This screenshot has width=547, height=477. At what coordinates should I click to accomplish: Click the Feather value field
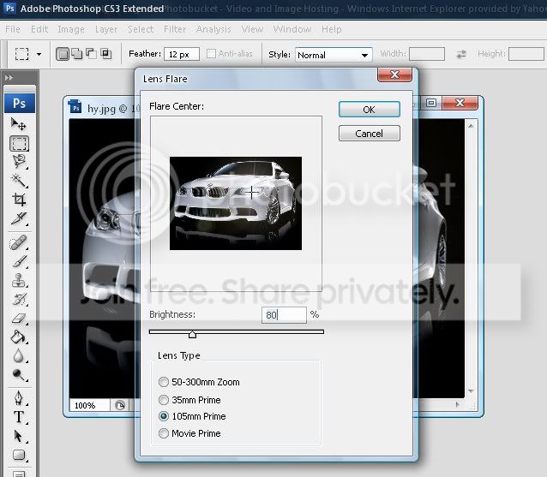click(x=182, y=54)
